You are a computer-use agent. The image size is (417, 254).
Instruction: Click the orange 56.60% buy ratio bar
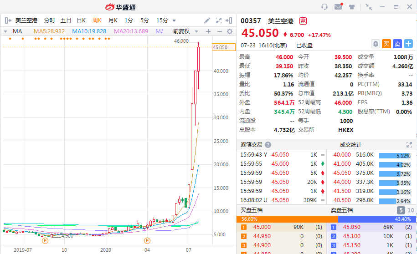coord(287,219)
